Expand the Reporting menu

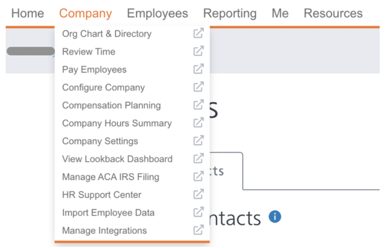pyautogui.click(x=230, y=13)
